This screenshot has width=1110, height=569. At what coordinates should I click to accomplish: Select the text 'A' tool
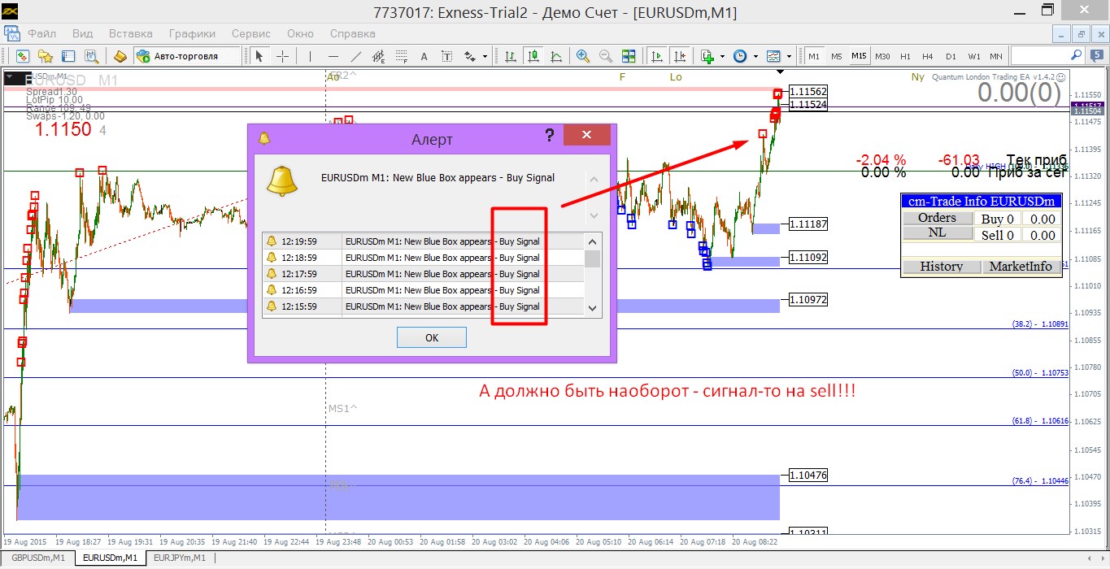(424, 56)
